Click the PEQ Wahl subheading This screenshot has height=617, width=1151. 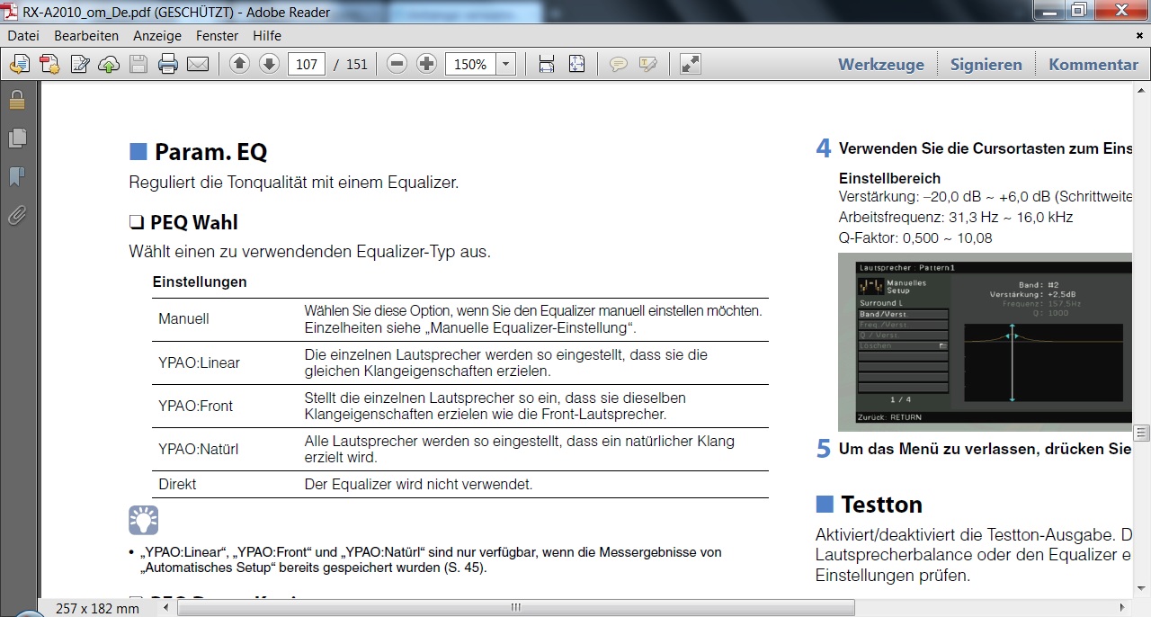tap(193, 222)
